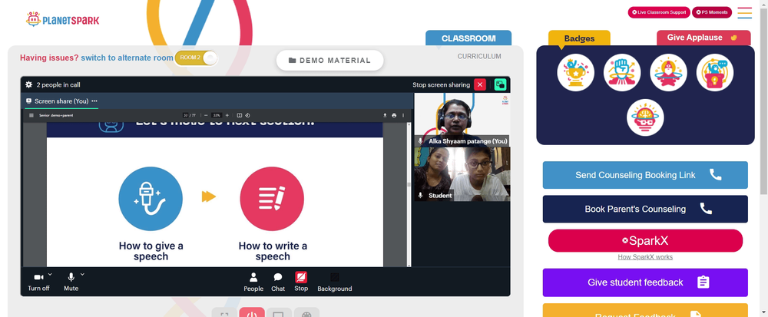Award the raised fist badge
Image resolution: width=768 pixels, height=317 pixels.
[622, 72]
